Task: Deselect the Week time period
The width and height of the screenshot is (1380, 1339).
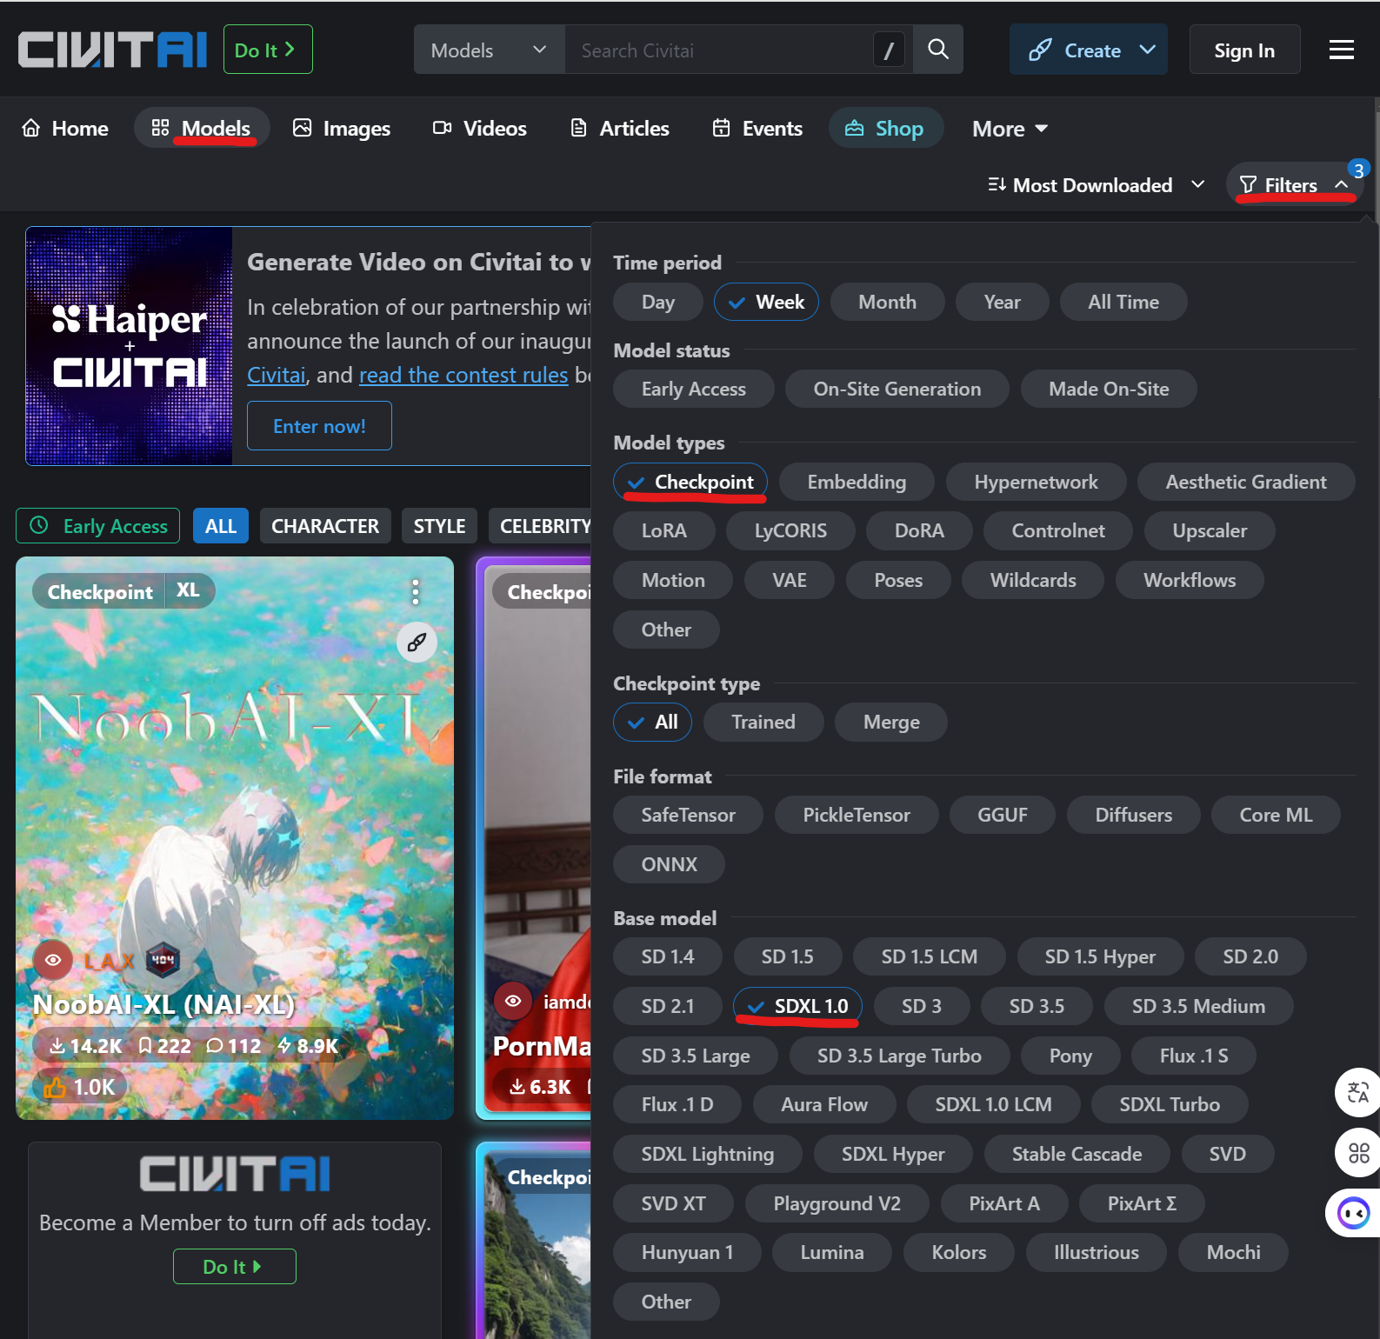Action: click(x=766, y=303)
